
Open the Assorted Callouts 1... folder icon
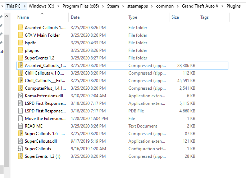(20, 27)
